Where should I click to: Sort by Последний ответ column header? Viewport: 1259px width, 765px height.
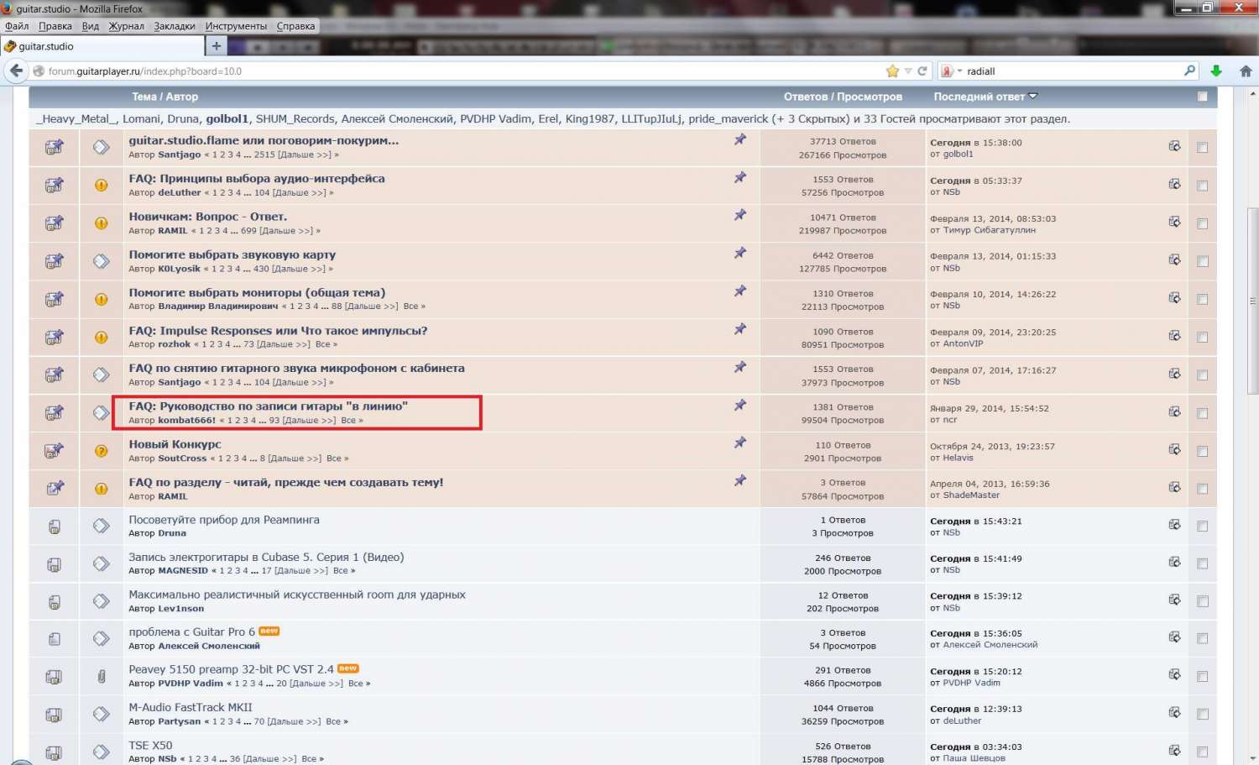[x=979, y=97]
